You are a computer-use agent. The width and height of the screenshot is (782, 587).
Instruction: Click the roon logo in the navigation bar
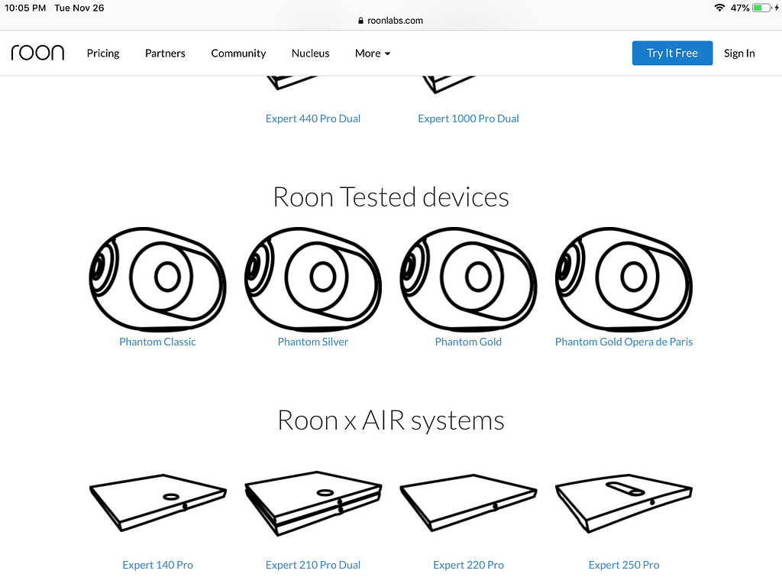37,52
